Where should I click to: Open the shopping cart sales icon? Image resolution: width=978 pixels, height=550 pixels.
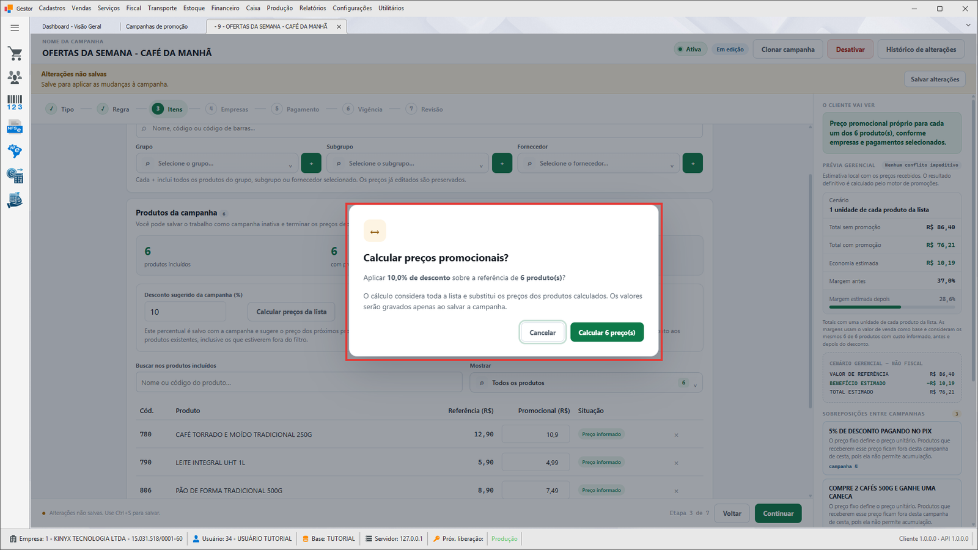15,54
